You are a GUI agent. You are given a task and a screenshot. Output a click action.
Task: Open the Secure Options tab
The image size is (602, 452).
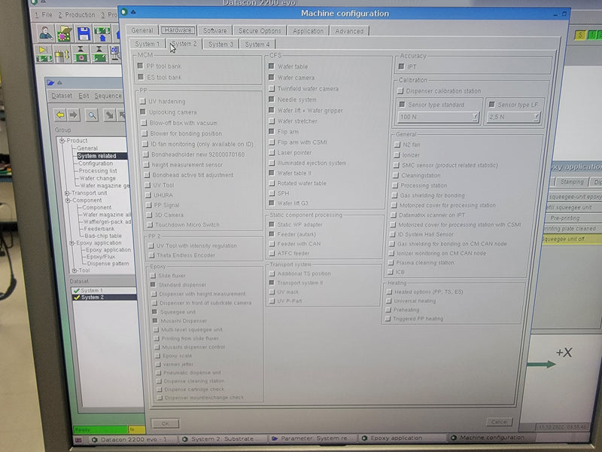pos(260,31)
